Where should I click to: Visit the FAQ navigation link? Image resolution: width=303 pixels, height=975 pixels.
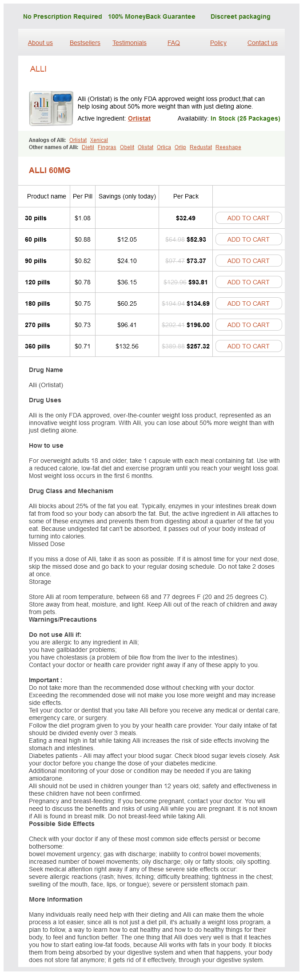click(x=174, y=43)
